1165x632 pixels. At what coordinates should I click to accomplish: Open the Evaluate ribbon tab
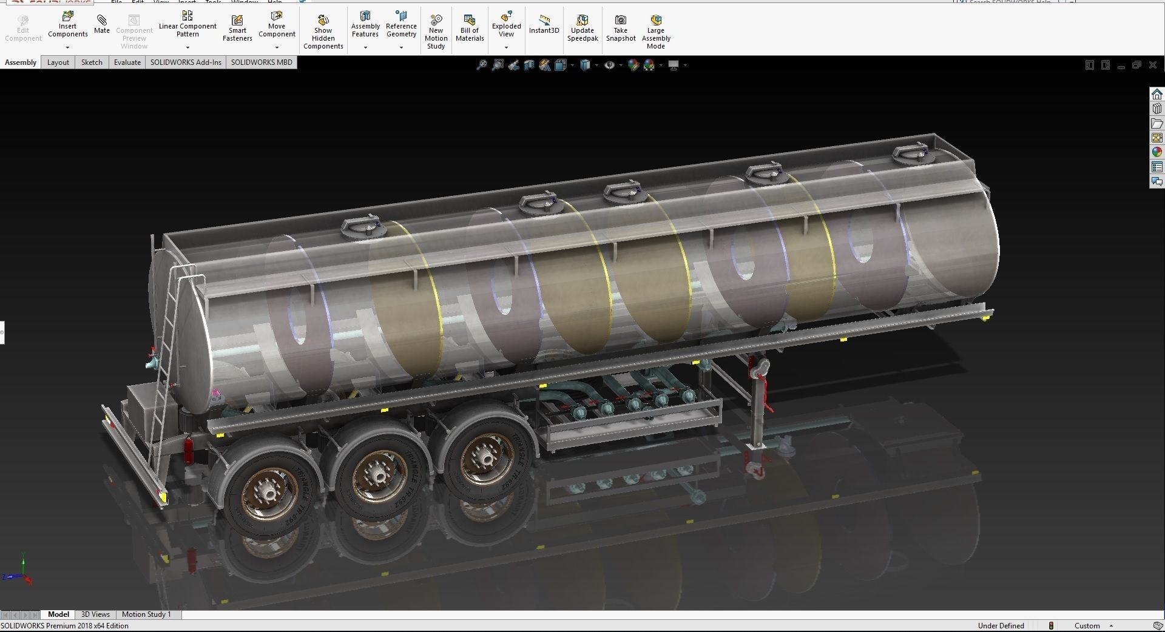tap(127, 62)
